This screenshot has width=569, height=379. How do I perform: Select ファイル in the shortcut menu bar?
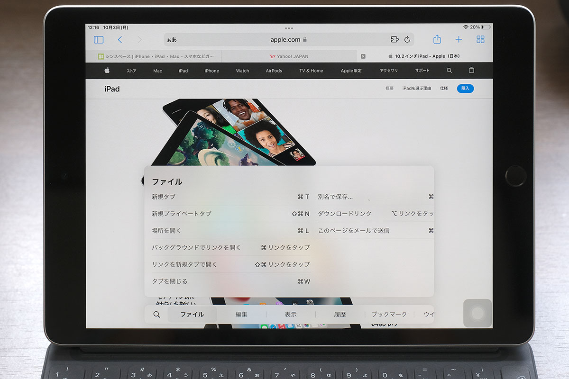tap(192, 314)
